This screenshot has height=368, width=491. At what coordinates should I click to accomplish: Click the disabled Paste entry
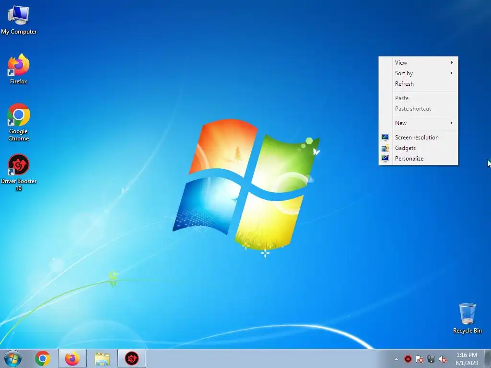(418, 98)
